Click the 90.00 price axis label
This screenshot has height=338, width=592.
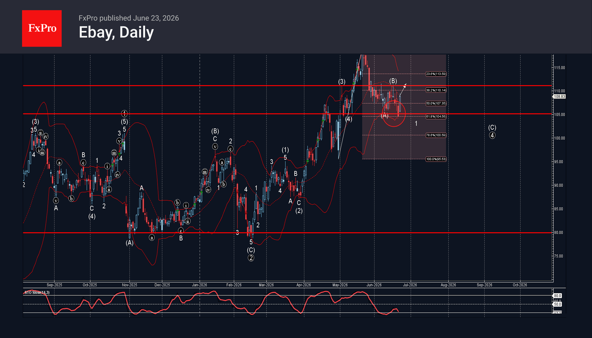point(559,185)
